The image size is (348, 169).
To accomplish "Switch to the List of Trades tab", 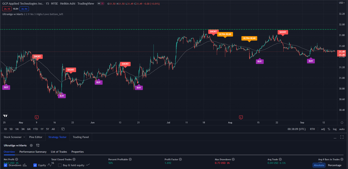I will tap(59, 152).
